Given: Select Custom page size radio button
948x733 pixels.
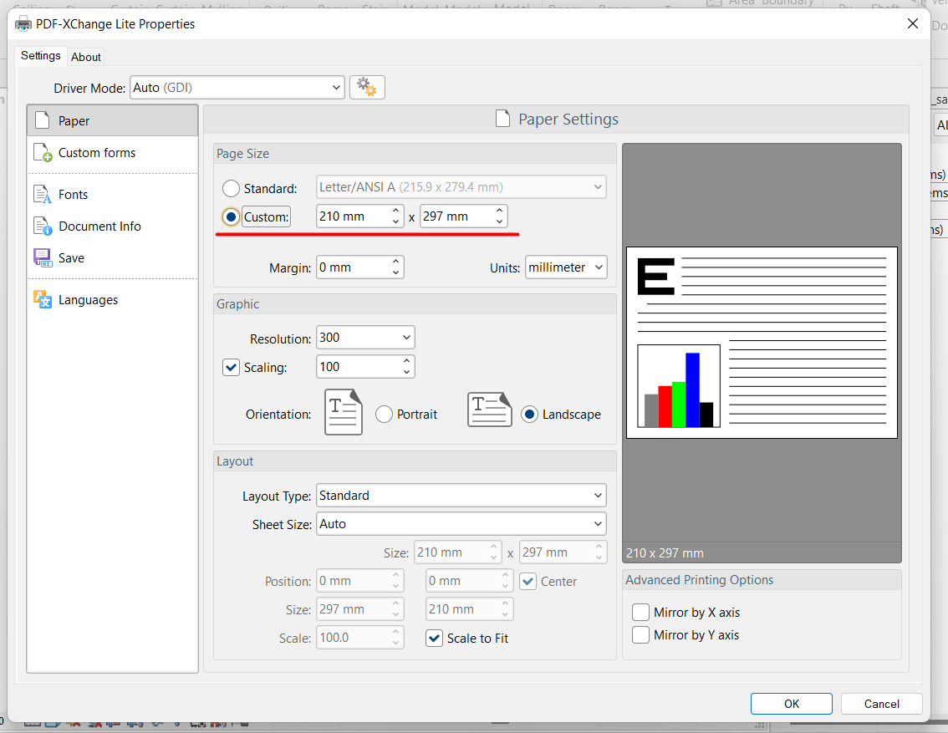Looking at the screenshot, I should point(231,216).
